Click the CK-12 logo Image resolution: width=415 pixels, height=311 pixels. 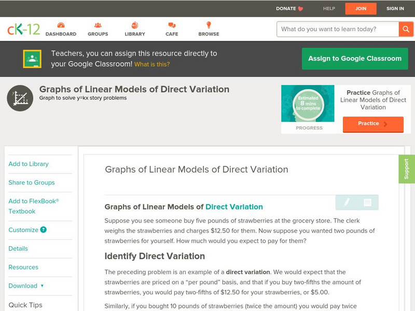pyautogui.click(x=23, y=29)
